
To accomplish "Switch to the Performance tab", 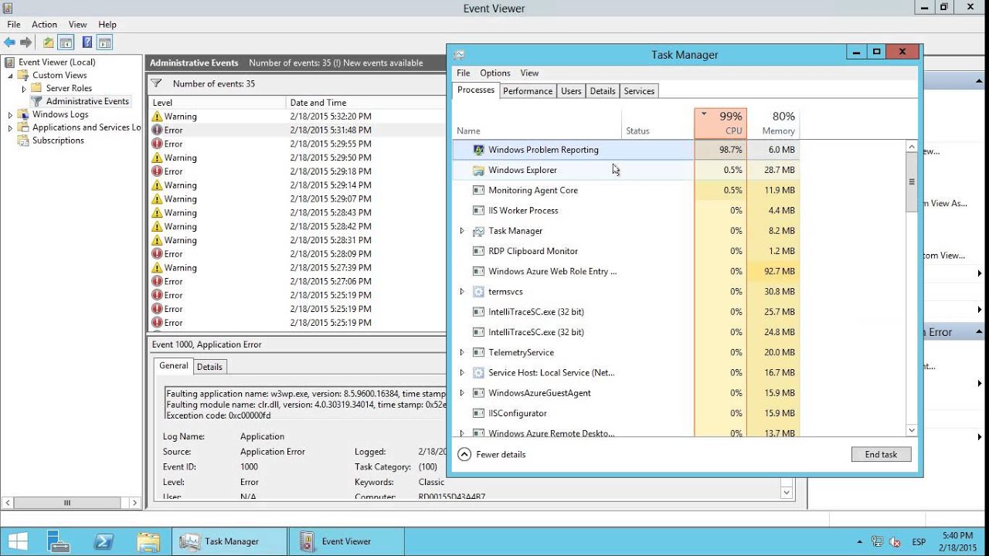I will point(528,91).
